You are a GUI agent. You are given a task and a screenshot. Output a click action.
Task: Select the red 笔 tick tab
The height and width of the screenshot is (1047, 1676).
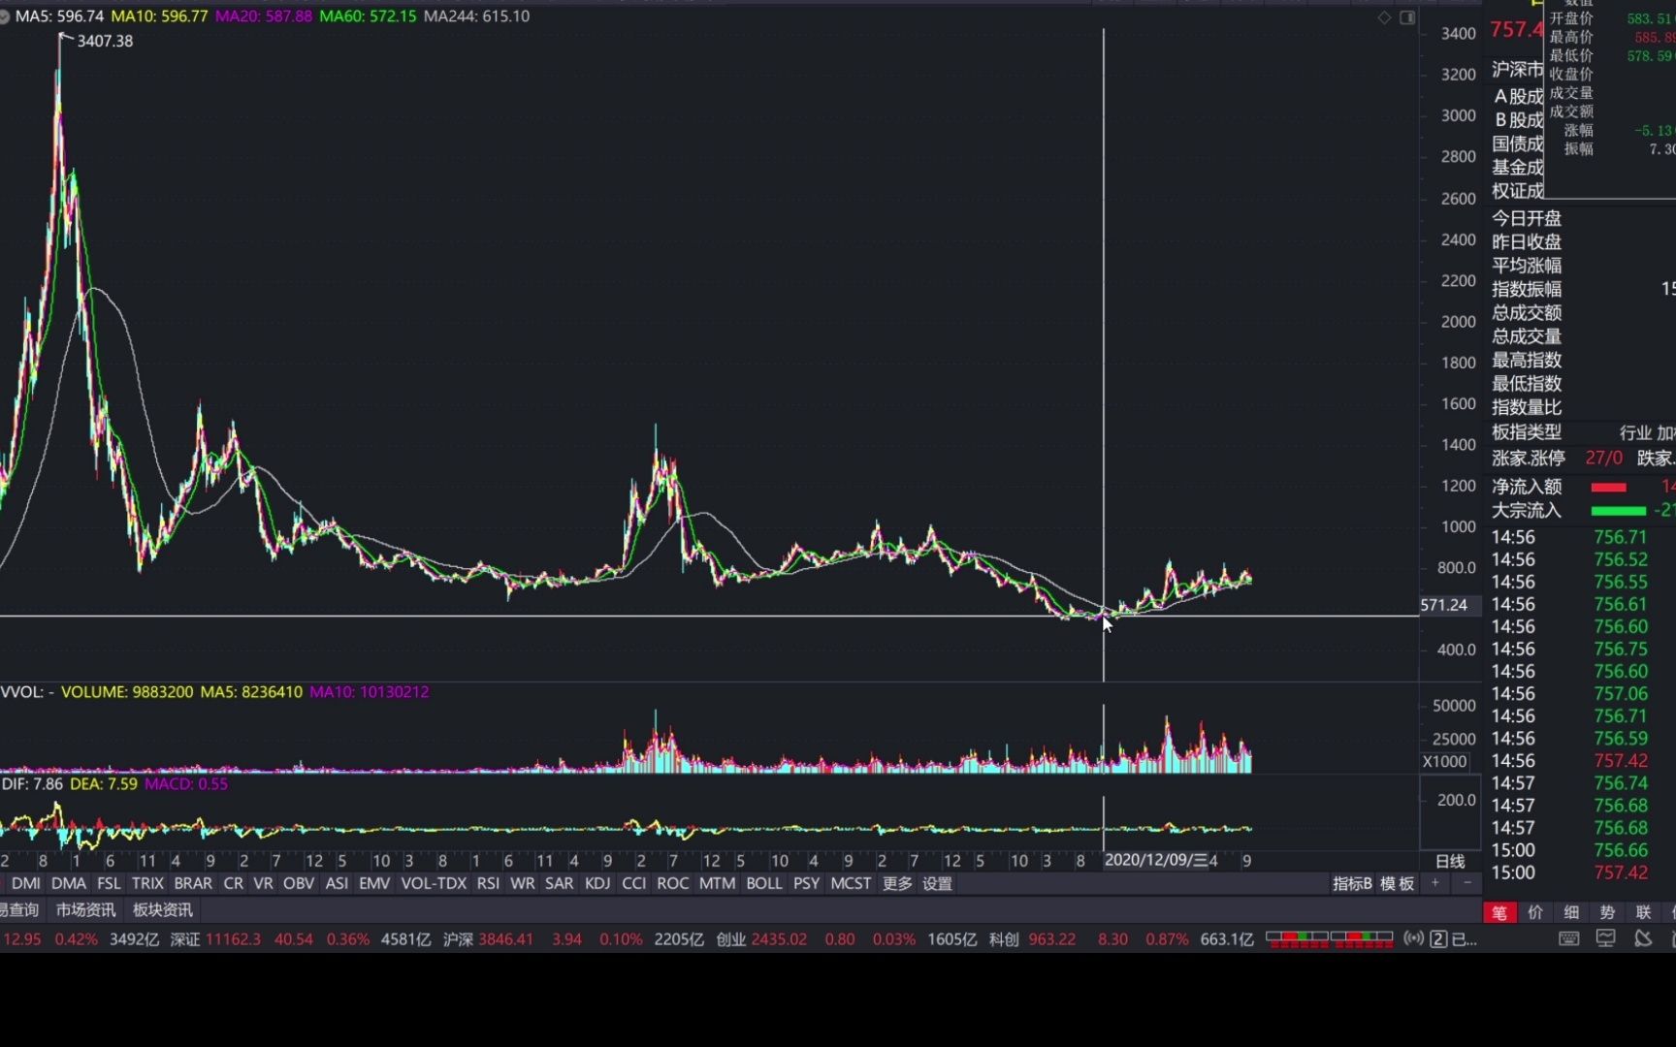[x=1499, y=912]
